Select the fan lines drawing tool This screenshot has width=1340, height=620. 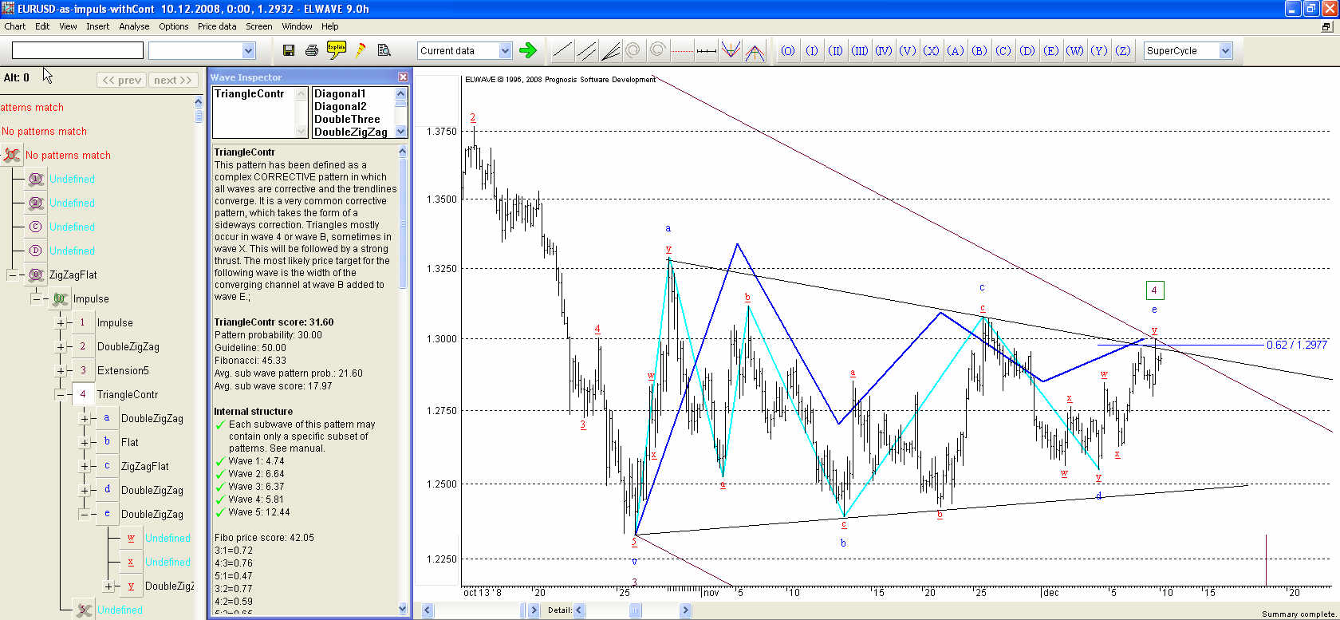[x=610, y=51]
